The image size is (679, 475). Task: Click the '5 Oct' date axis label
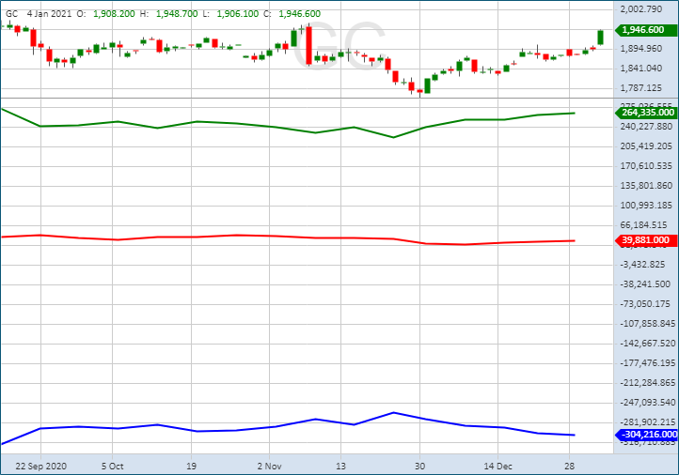113,467
